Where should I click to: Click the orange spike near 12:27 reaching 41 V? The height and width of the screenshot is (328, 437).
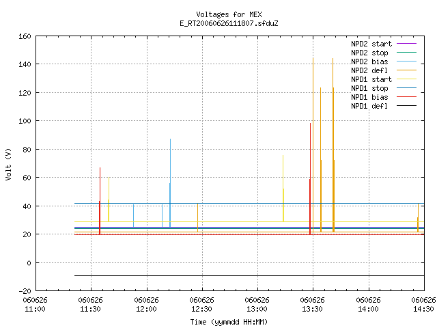(x=197, y=217)
